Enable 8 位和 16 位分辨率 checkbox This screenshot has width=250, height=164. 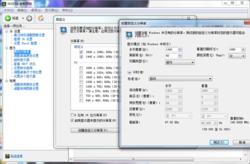pos(72,115)
